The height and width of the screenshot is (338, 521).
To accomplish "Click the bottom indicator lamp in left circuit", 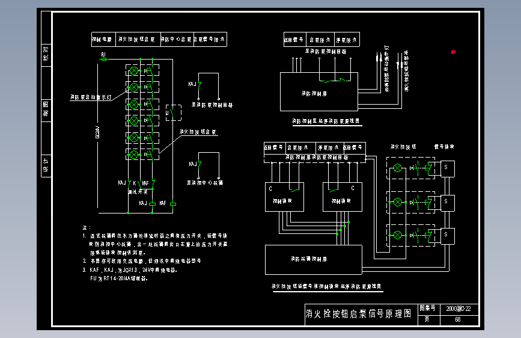I will [134, 155].
